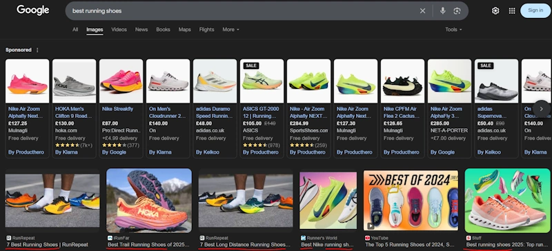
Task: Advance sponsored carousel with right arrow
Action: [541, 109]
